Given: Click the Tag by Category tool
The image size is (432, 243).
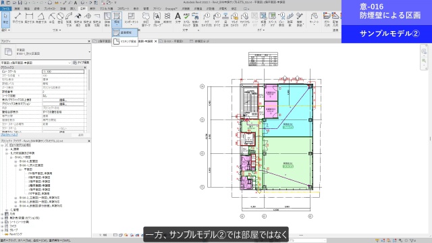Looking at the screenshot, I should coord(207,20).
